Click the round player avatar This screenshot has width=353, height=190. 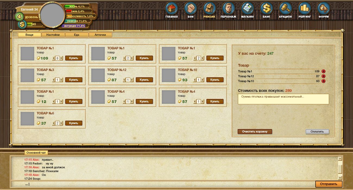pos(52,14)
